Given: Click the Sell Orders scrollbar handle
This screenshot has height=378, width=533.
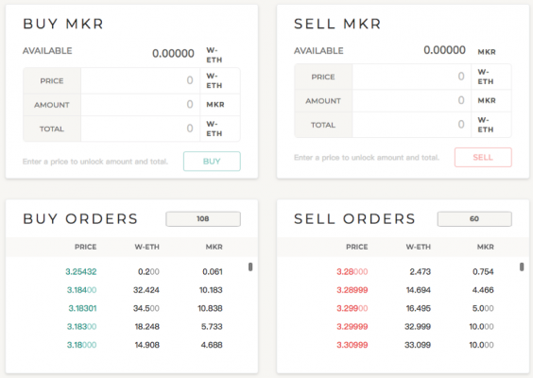Looking at the screenshot, I should click(522, 266).
